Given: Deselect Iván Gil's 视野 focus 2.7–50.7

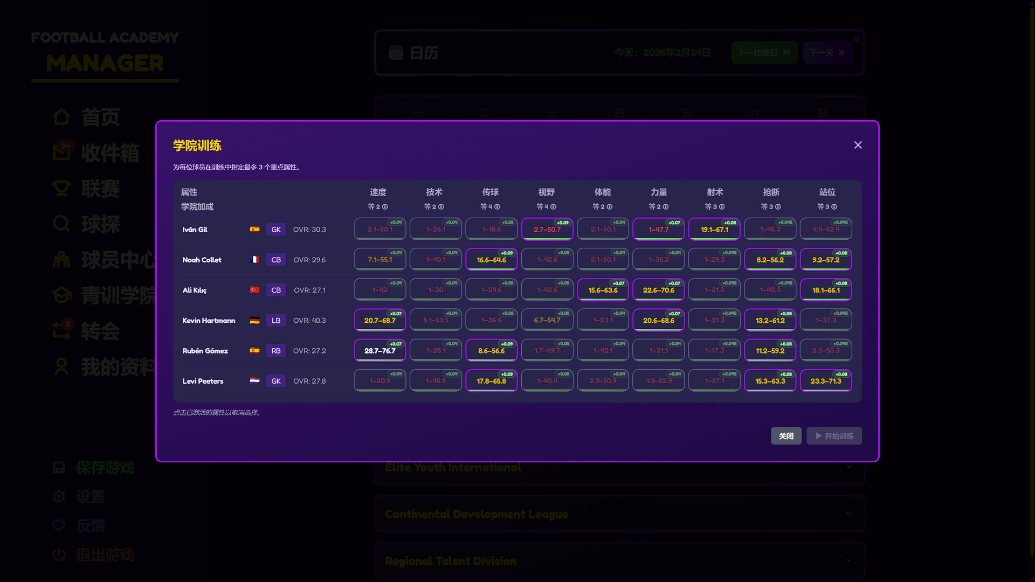Looking at the screenshot, I should pos(547,230).
